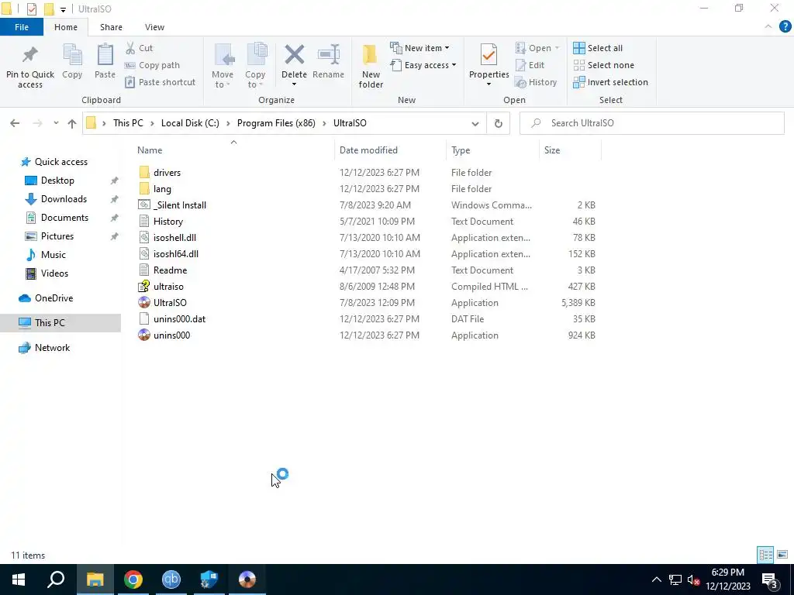The height and width of the screenshot is (595, 794).
Task: Switch to the View ribbon tab
Action: [154, 27]
